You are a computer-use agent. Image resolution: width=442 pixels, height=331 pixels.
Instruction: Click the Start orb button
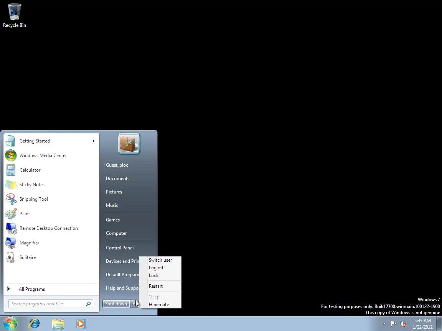(10, 323)
